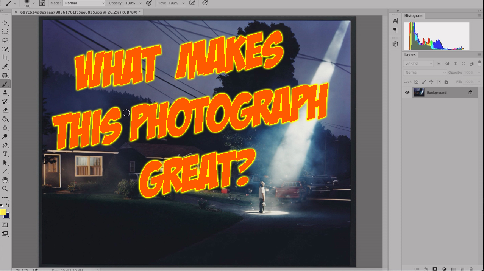Select the Type tool
Screen dimensions: 484x271
(5, 154)
